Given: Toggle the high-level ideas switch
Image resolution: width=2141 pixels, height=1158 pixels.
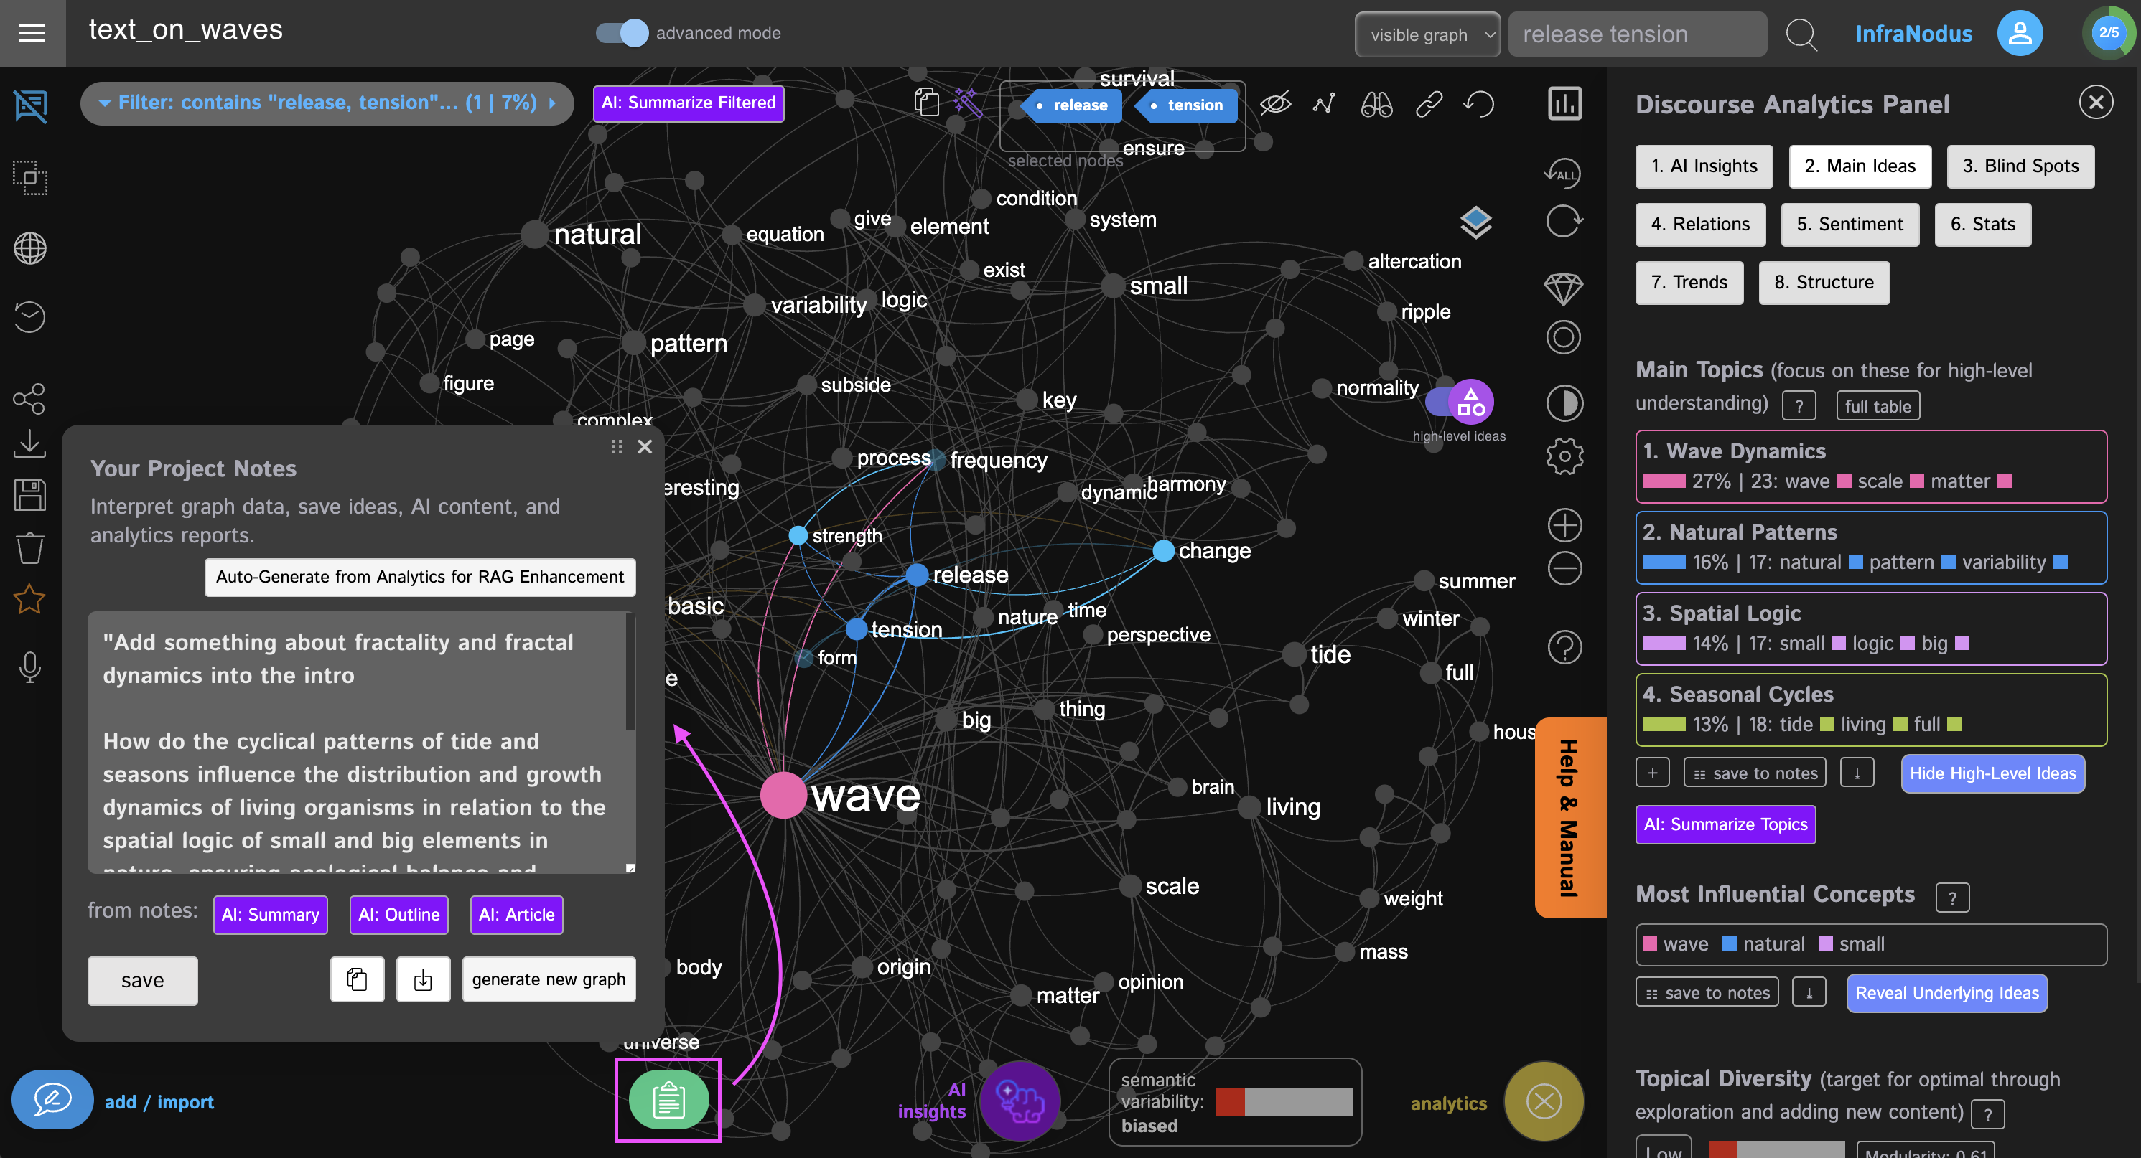Looking at the screenshot, I should (1460, 403).
